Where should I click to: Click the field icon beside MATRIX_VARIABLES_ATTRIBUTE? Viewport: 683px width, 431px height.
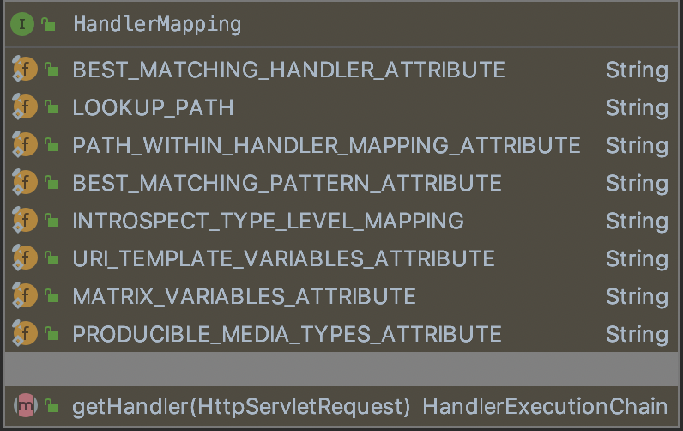pyautogui.click(x=24, y=297)
